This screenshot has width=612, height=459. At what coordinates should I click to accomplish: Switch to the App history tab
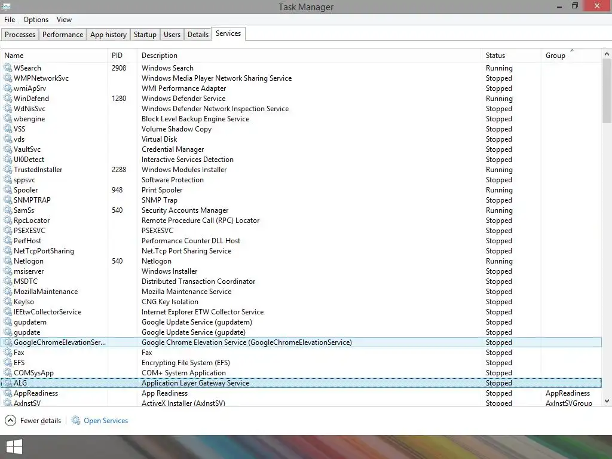[x=108, y=34]
